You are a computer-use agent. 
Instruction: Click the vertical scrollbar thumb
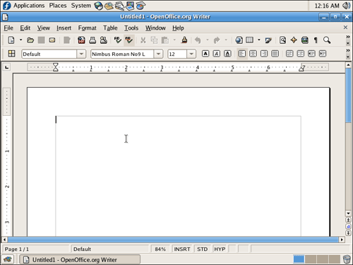click(348, 95)
